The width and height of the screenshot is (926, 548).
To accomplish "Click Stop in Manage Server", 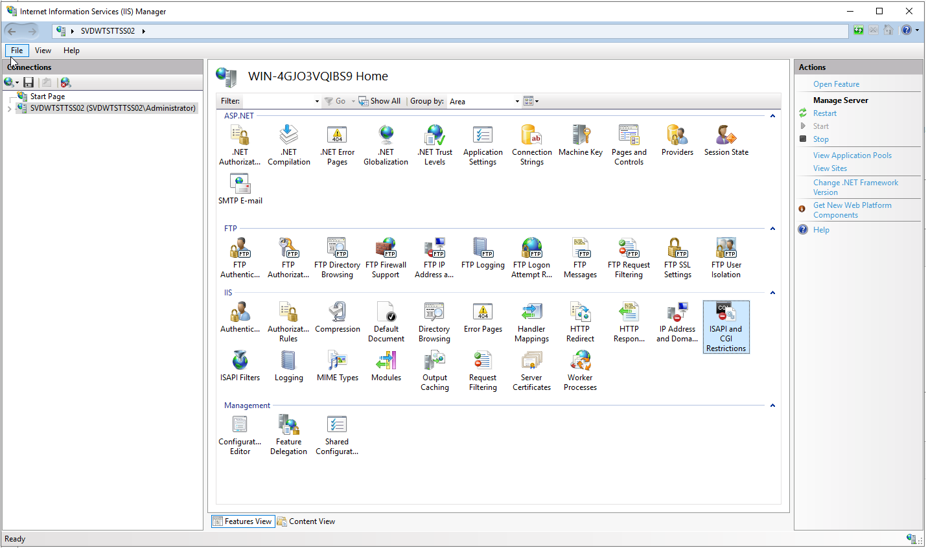I will [820, 139].
